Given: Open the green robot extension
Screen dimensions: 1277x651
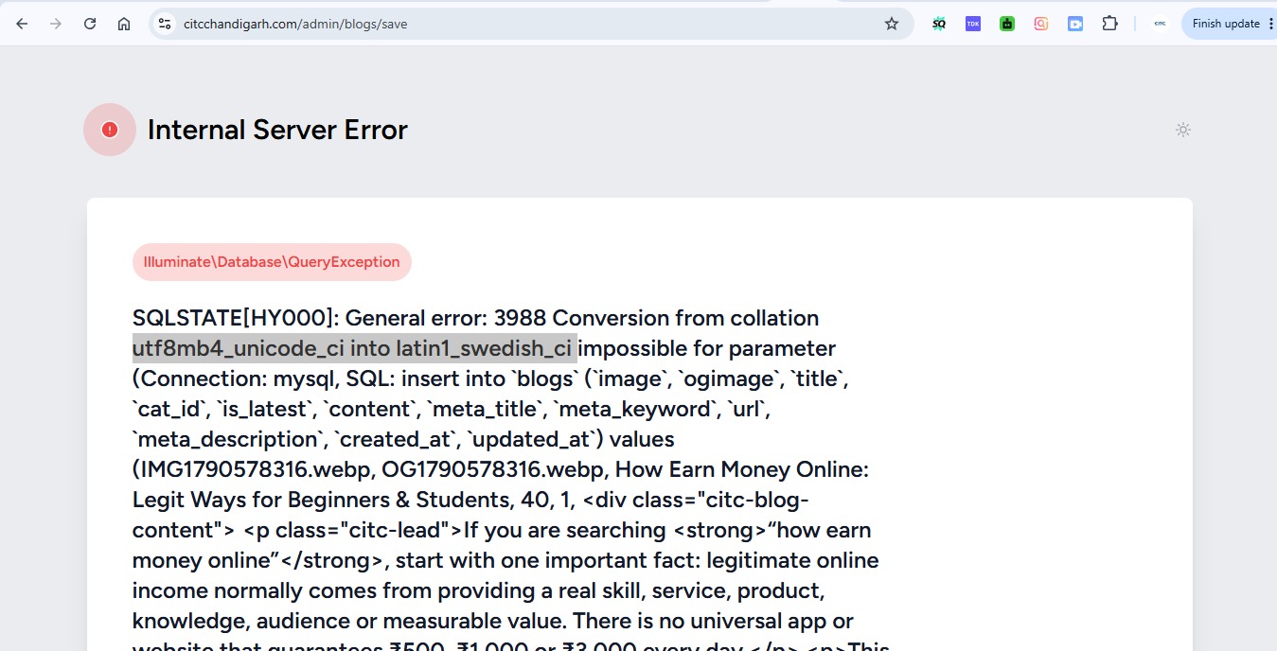Looking at the screenshot, I should click(1007, 24).
